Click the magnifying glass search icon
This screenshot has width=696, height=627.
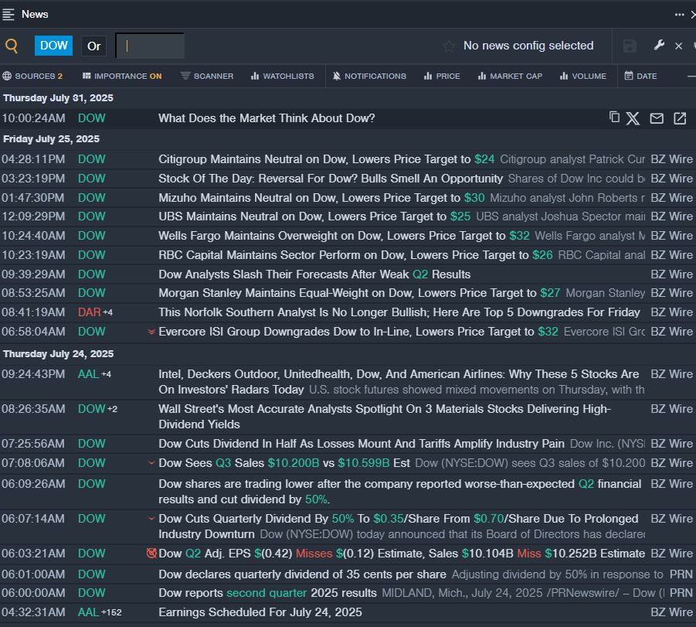pyautogui.click(x=12, y=46)
